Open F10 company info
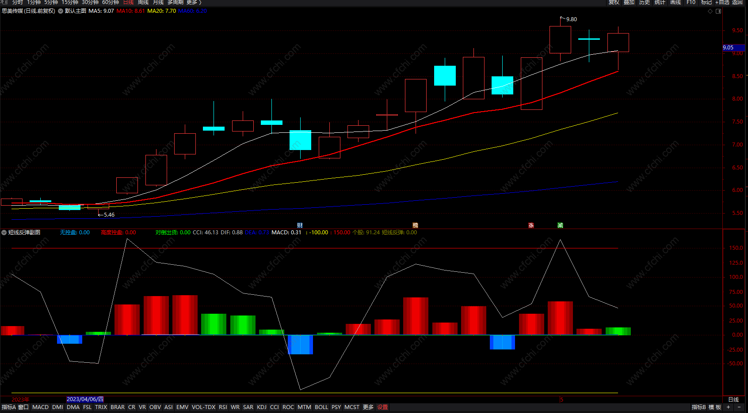Image resolution: width=748 pixels, height=413 pixels. coord(691,2)
